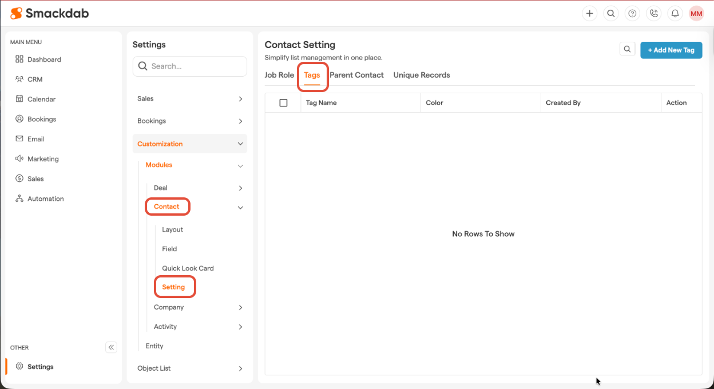Expand the Sales settings section
The image size is (714, 389).
point(189,99)
